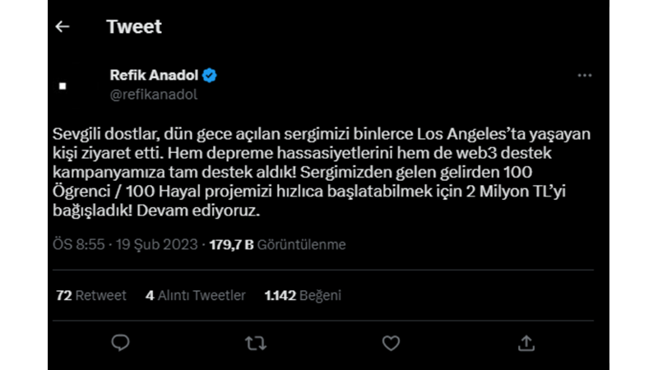Image resolution: width=658 pixels, height=370 pixels.
Task: Open the 4 Alıntı Tweetler list
Action: 195,295
